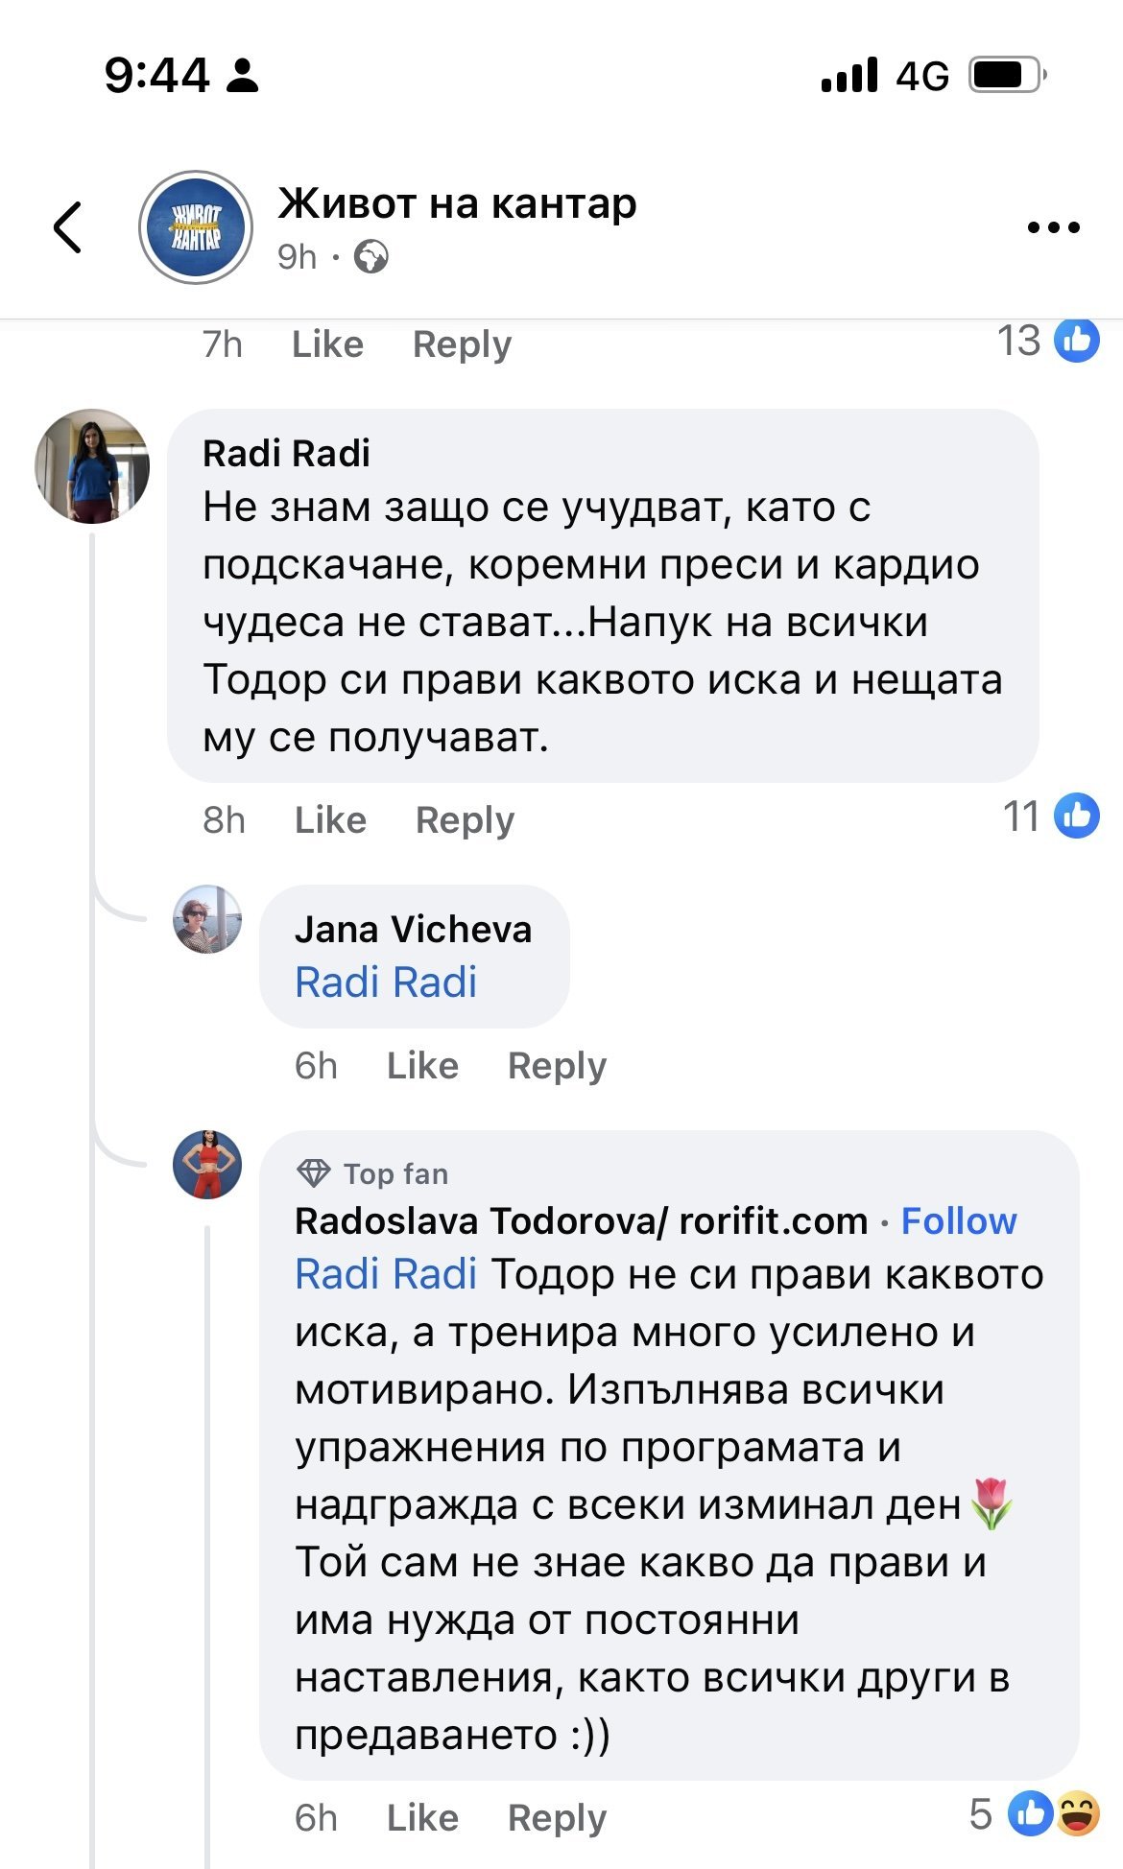The height and width of the screenshot is (1869, 1123).
Task: Tap the public globe privacy icon
Action: (371, 257)
